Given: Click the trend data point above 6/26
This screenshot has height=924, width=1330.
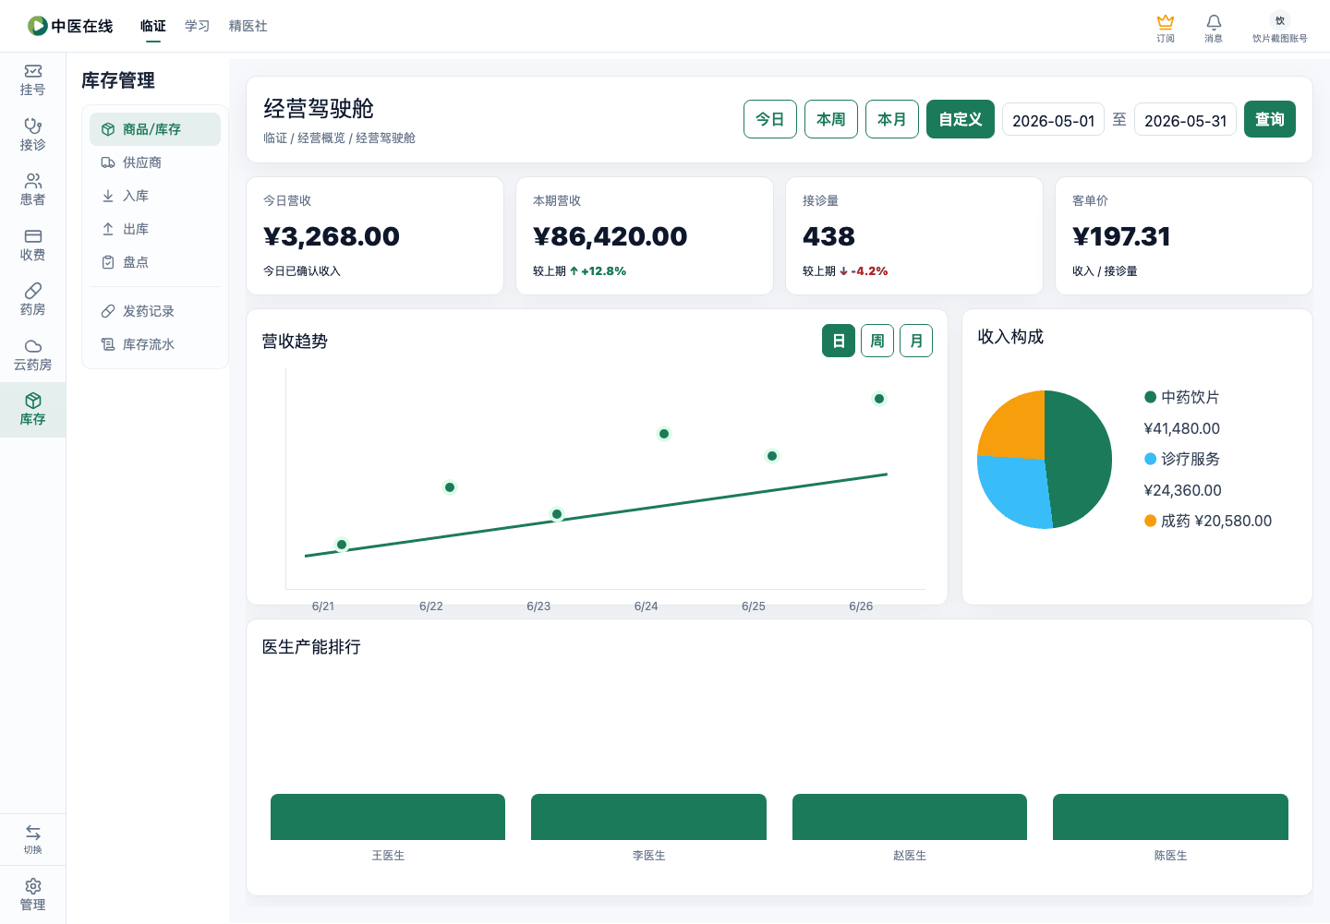Looking at the screenshot, I should pyautogui.click(x=879, y=399).
